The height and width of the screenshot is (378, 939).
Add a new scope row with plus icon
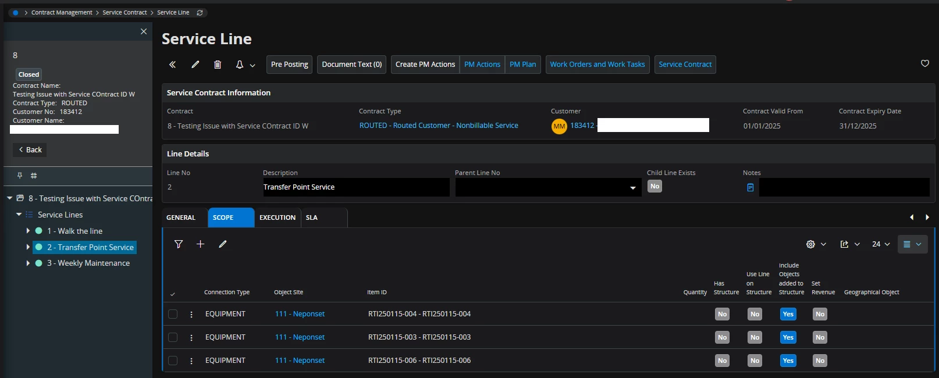(200, 244)
